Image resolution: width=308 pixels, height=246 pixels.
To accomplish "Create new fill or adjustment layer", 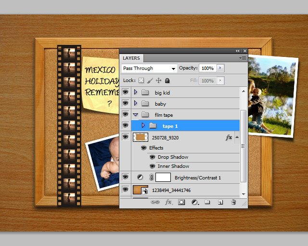I will coord(195,203).
